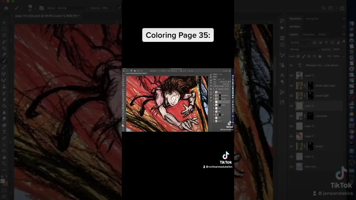In dimmed background Layers panel, open Opacity 100% arrow
Viewport: 356px width, 200px height.
(343, 49)
